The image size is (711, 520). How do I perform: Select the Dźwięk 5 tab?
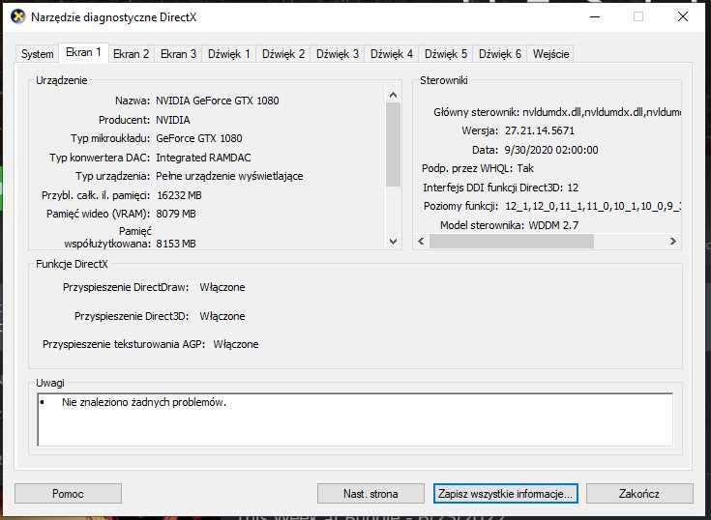446,54
